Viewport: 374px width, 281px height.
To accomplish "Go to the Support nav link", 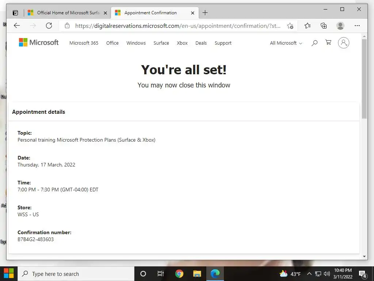I will pyautogui.click(x=223, y=43).
